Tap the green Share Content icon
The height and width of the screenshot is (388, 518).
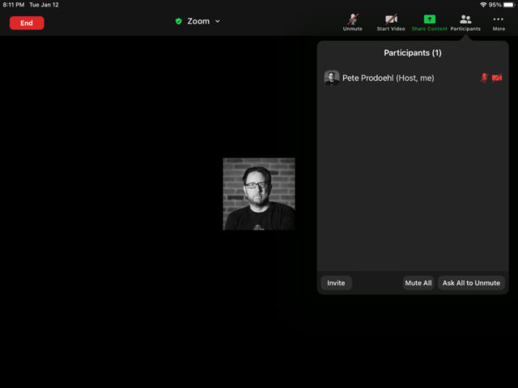click(429, 19)
